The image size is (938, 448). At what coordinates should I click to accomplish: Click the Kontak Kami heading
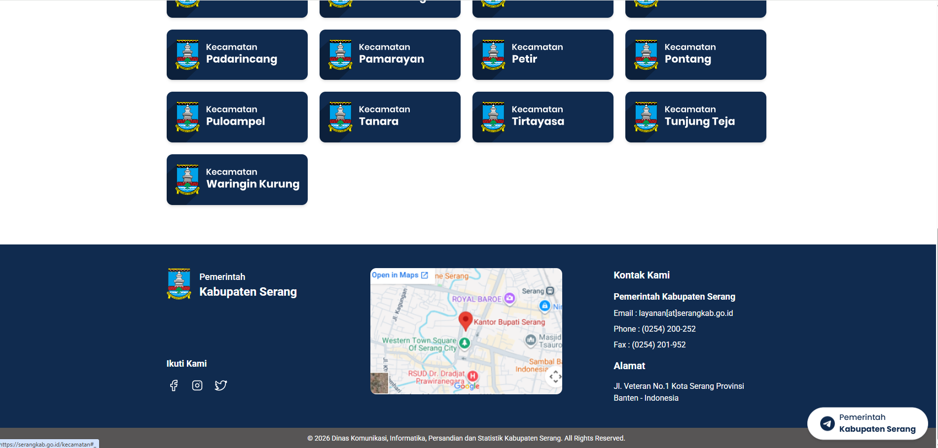coord(642,275)
